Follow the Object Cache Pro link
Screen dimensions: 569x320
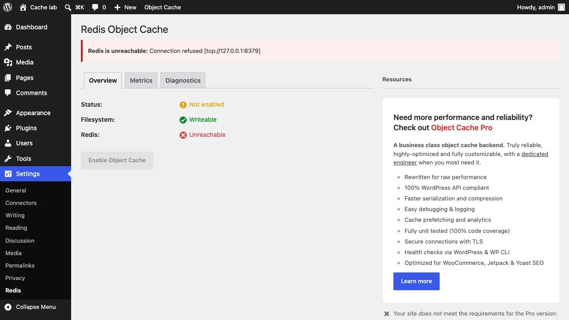[x=462, y=128]
